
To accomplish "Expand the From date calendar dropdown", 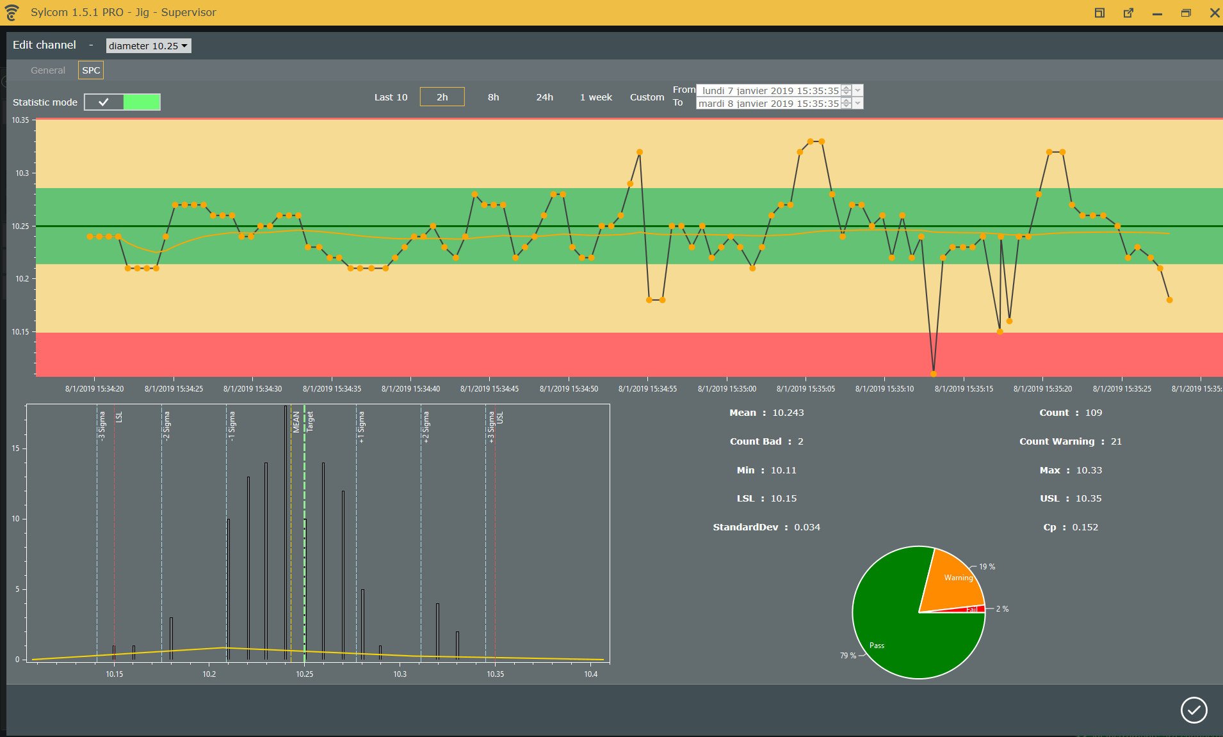I will pos(858,90).
